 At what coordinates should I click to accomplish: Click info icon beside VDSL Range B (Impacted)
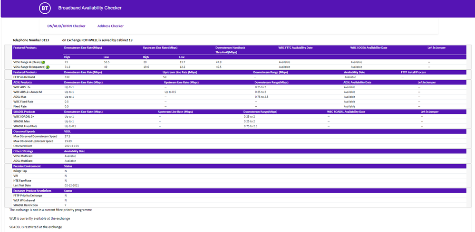(x=48, y=67)
